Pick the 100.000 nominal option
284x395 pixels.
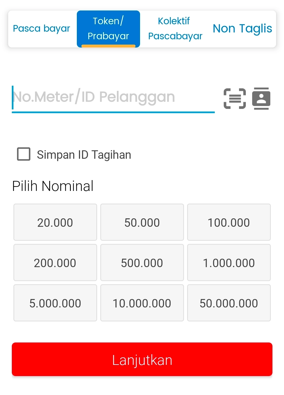(x=229, y=222)
